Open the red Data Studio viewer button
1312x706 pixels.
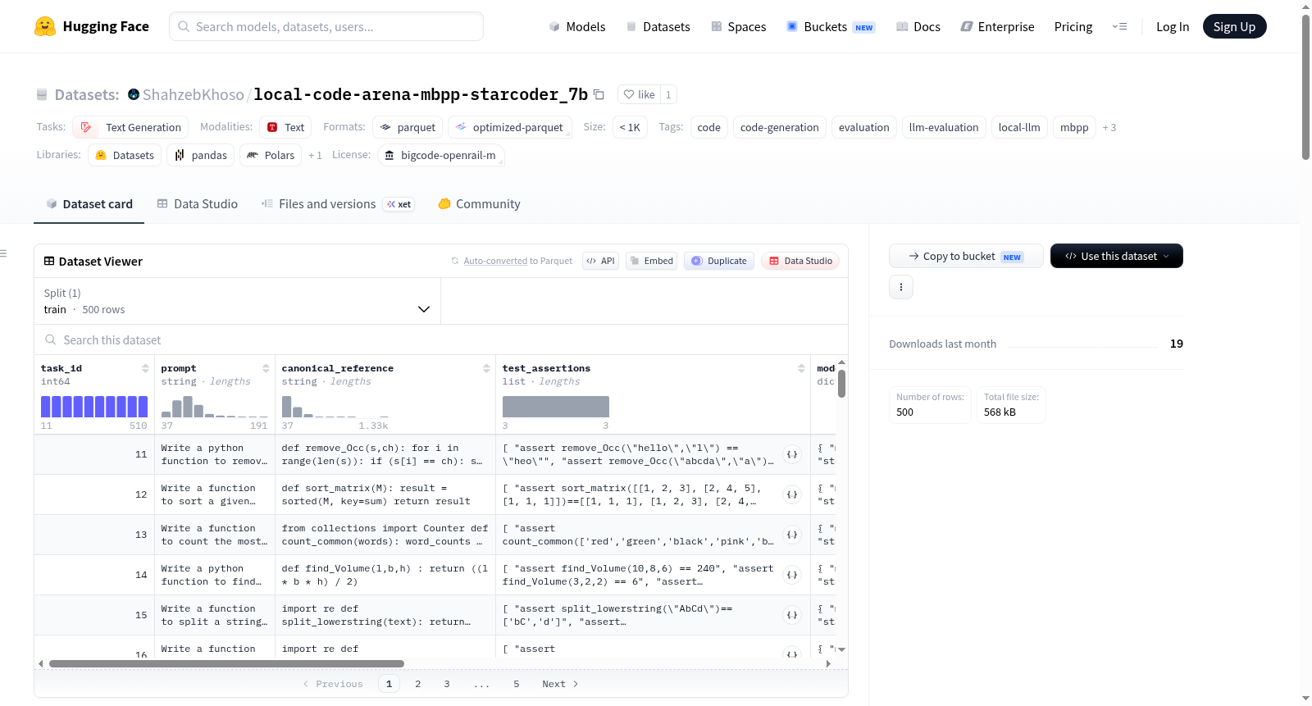pos(800,261)
